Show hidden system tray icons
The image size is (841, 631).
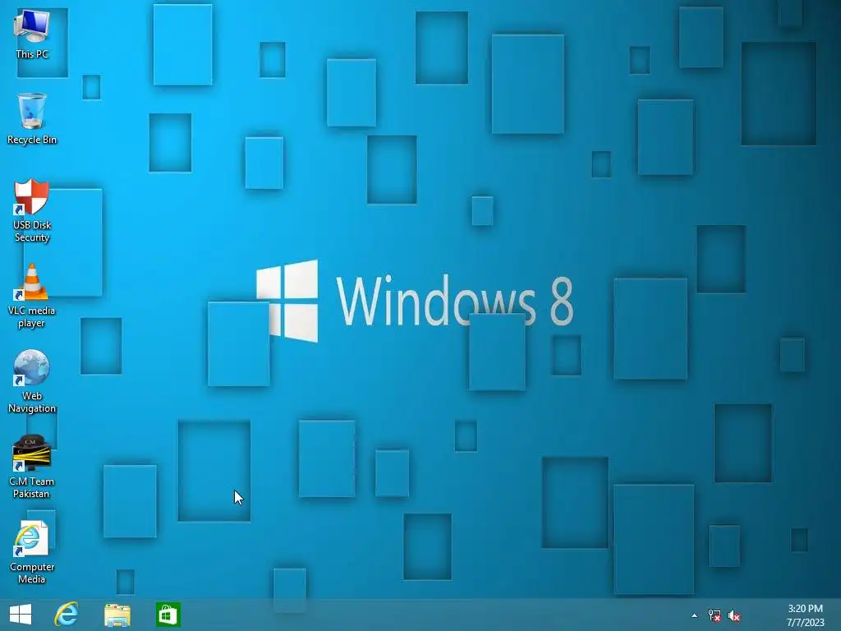coord(694,615)
